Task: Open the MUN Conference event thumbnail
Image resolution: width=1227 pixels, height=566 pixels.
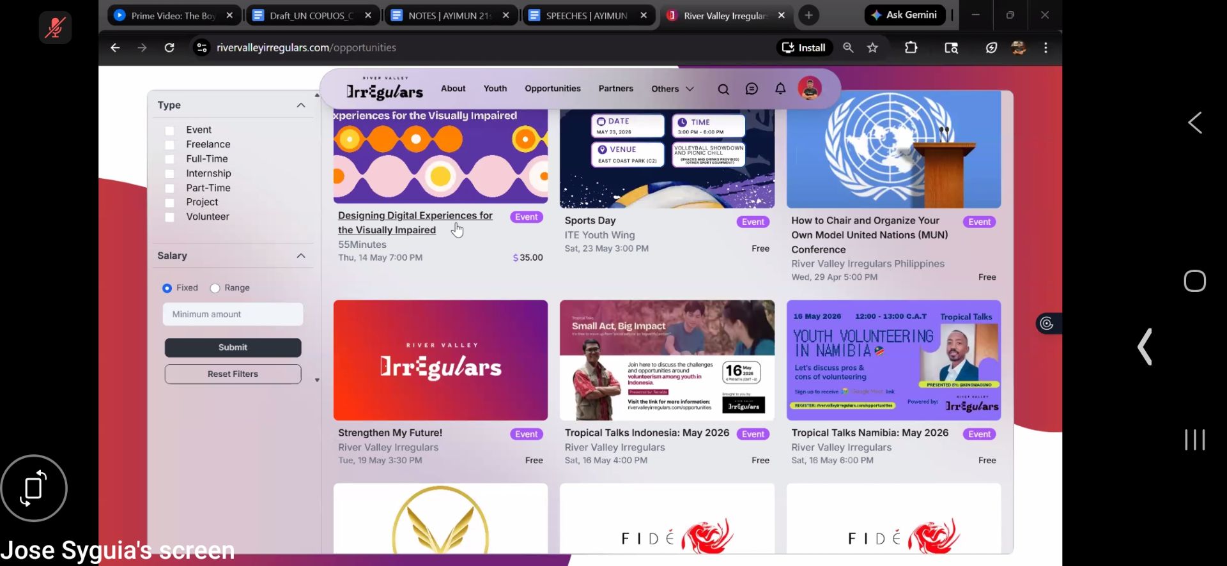Action: pyautogui.click(x=893, y=149)
